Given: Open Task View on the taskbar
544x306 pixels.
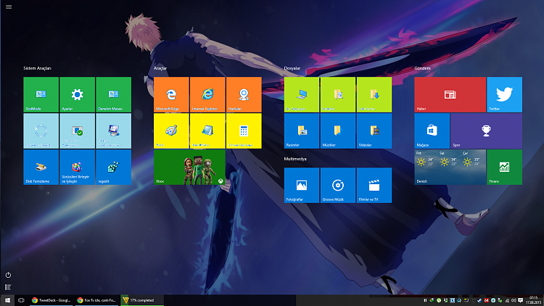Looking at the screenshot, I should click(x=21, y=300).
